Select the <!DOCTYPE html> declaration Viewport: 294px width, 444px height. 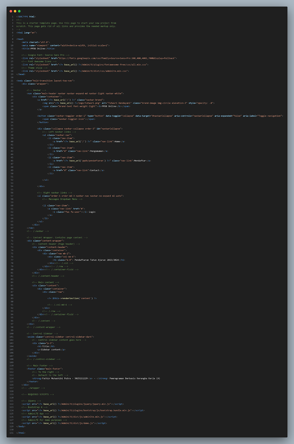coord(26,17)
